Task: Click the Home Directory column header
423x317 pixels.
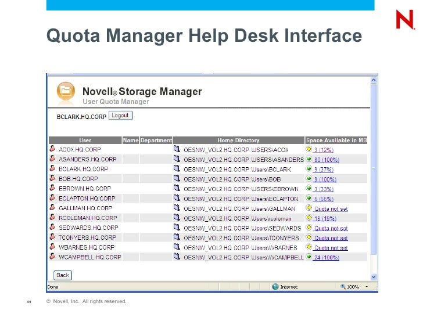Action: (238, 140)
